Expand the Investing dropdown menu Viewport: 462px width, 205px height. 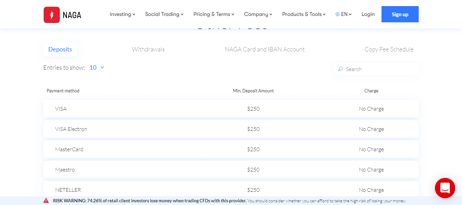122,14
